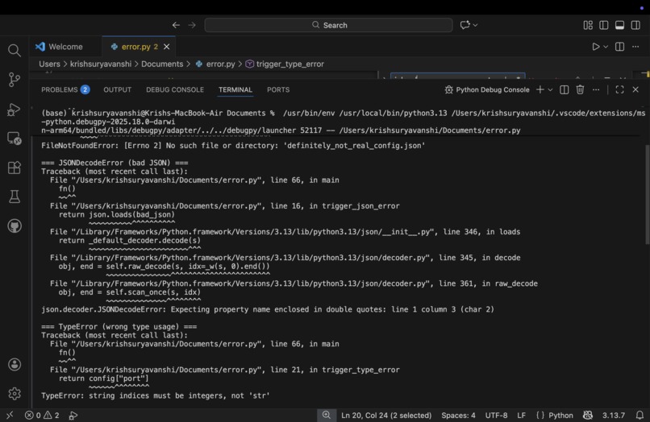Image resolution: width=650 pixels, height=422 pixels.
Task: Click Users breadcrumb
Action: click(x=49, y=64)
